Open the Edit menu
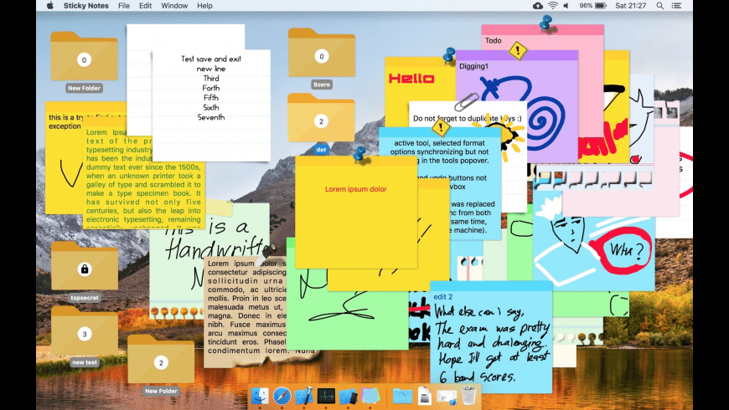The width and height of the screenshot is (729, 410). pos(145,6)
